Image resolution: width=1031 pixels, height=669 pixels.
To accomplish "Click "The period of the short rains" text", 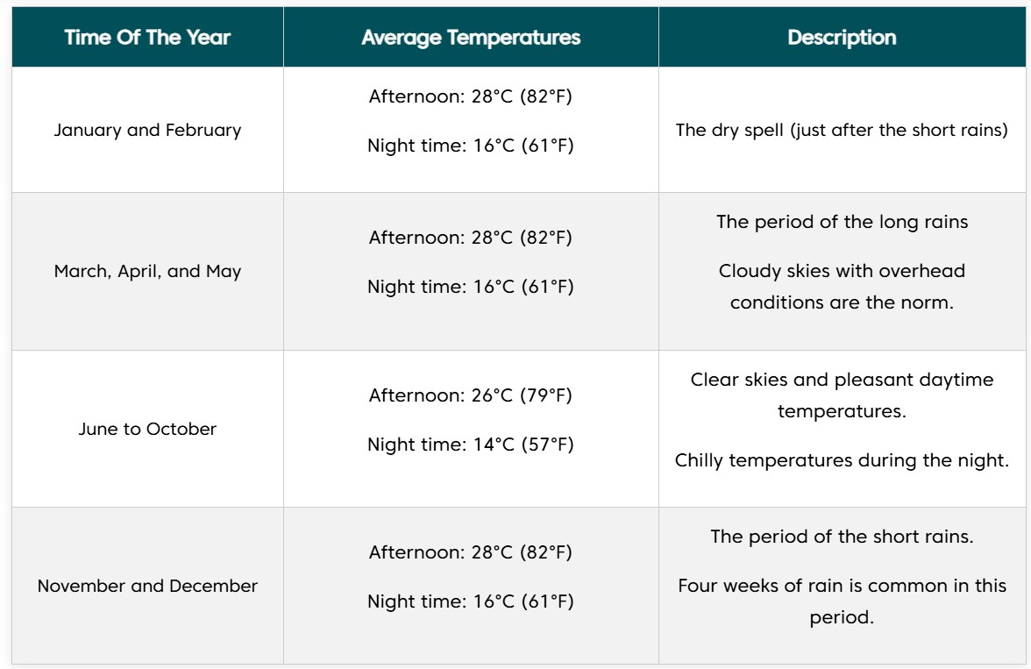I will pos(842,537).
